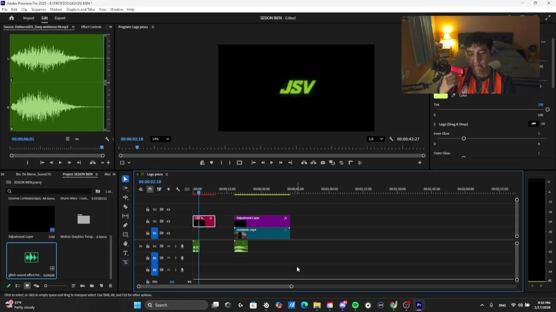Click the timeline Add Marker icon
This screenshot has height=312, width=556.
169,189
